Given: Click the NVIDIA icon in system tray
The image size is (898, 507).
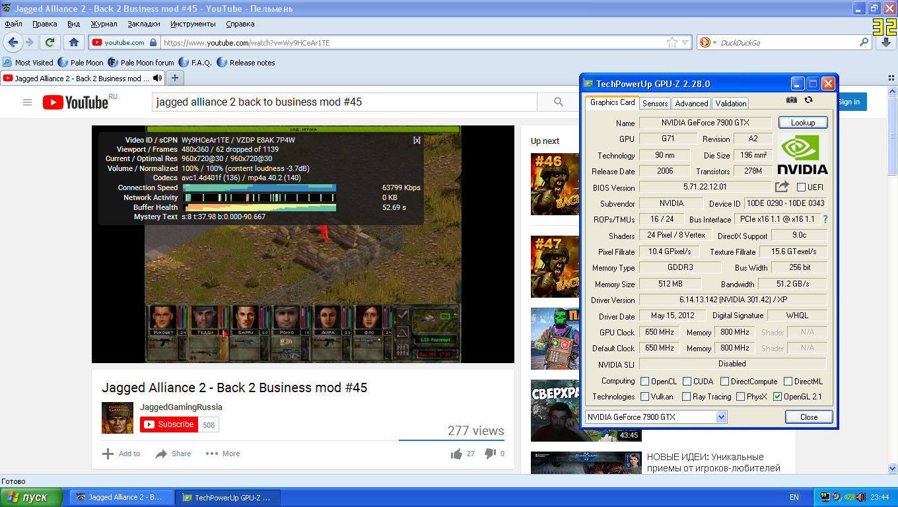Looking at the screenshot, I should tap(849, 497).
